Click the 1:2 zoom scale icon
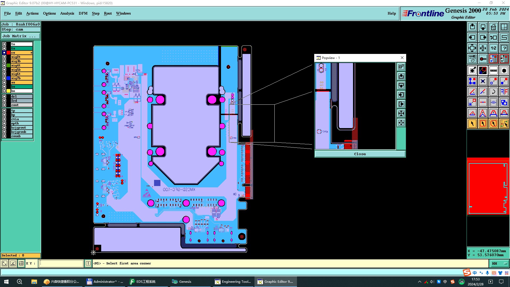Screen dimensions: 510x287 (493, 48)
